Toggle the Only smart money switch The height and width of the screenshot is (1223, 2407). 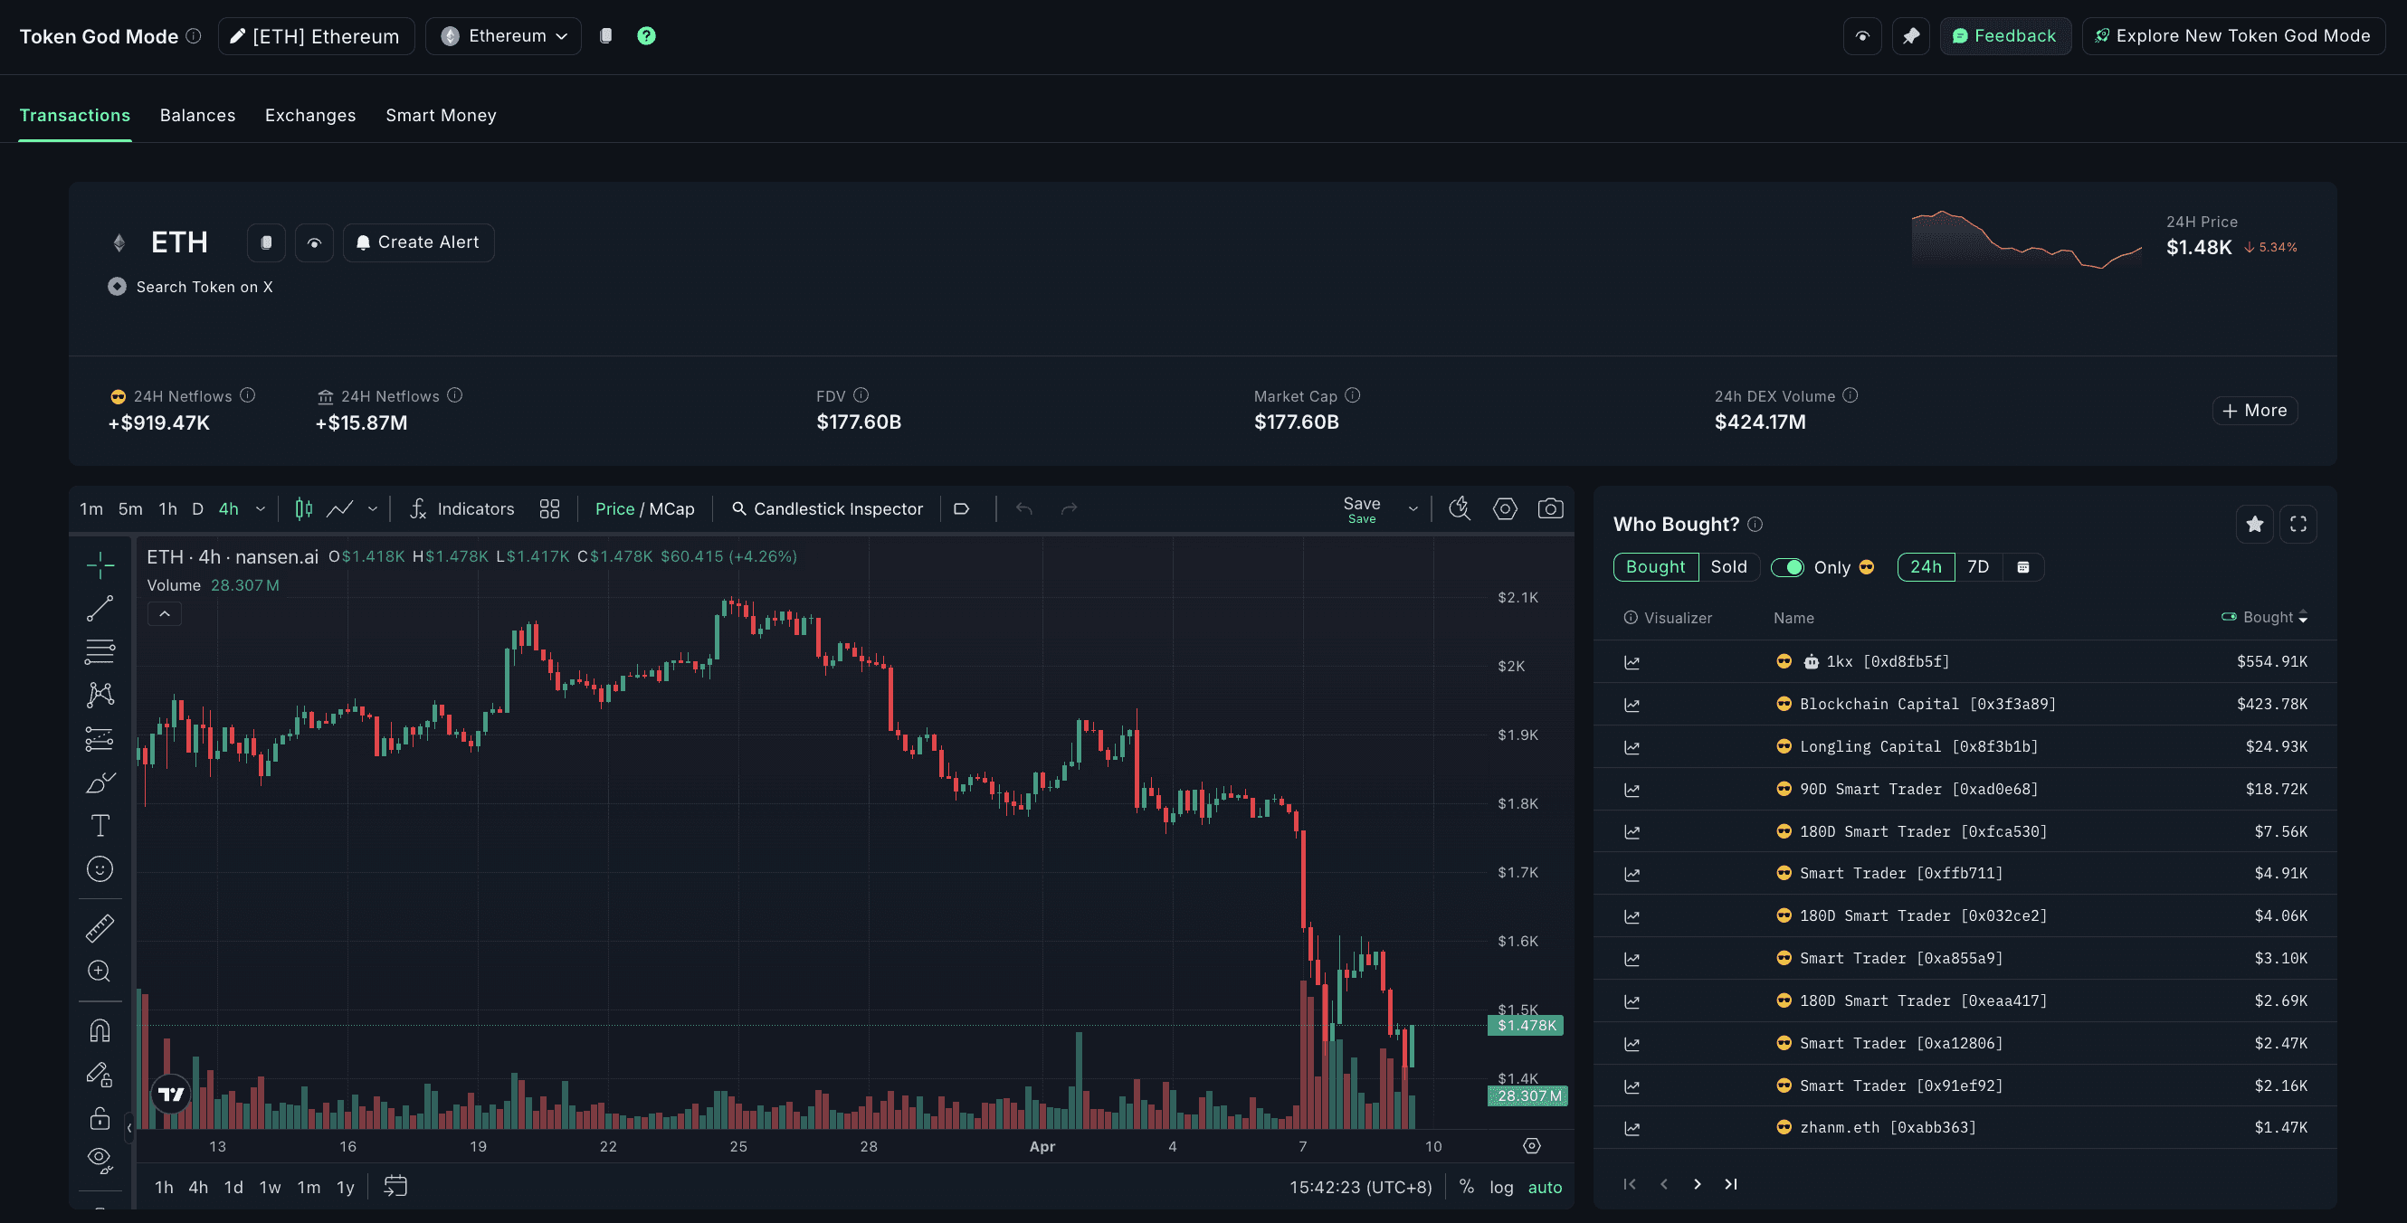pos(1787,567)
